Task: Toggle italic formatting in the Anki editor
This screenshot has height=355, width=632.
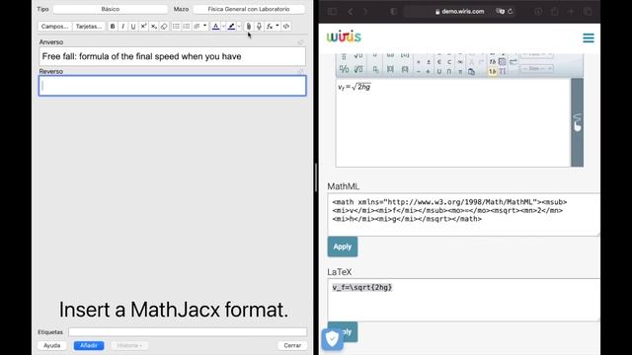Action: tap(122, 27)
